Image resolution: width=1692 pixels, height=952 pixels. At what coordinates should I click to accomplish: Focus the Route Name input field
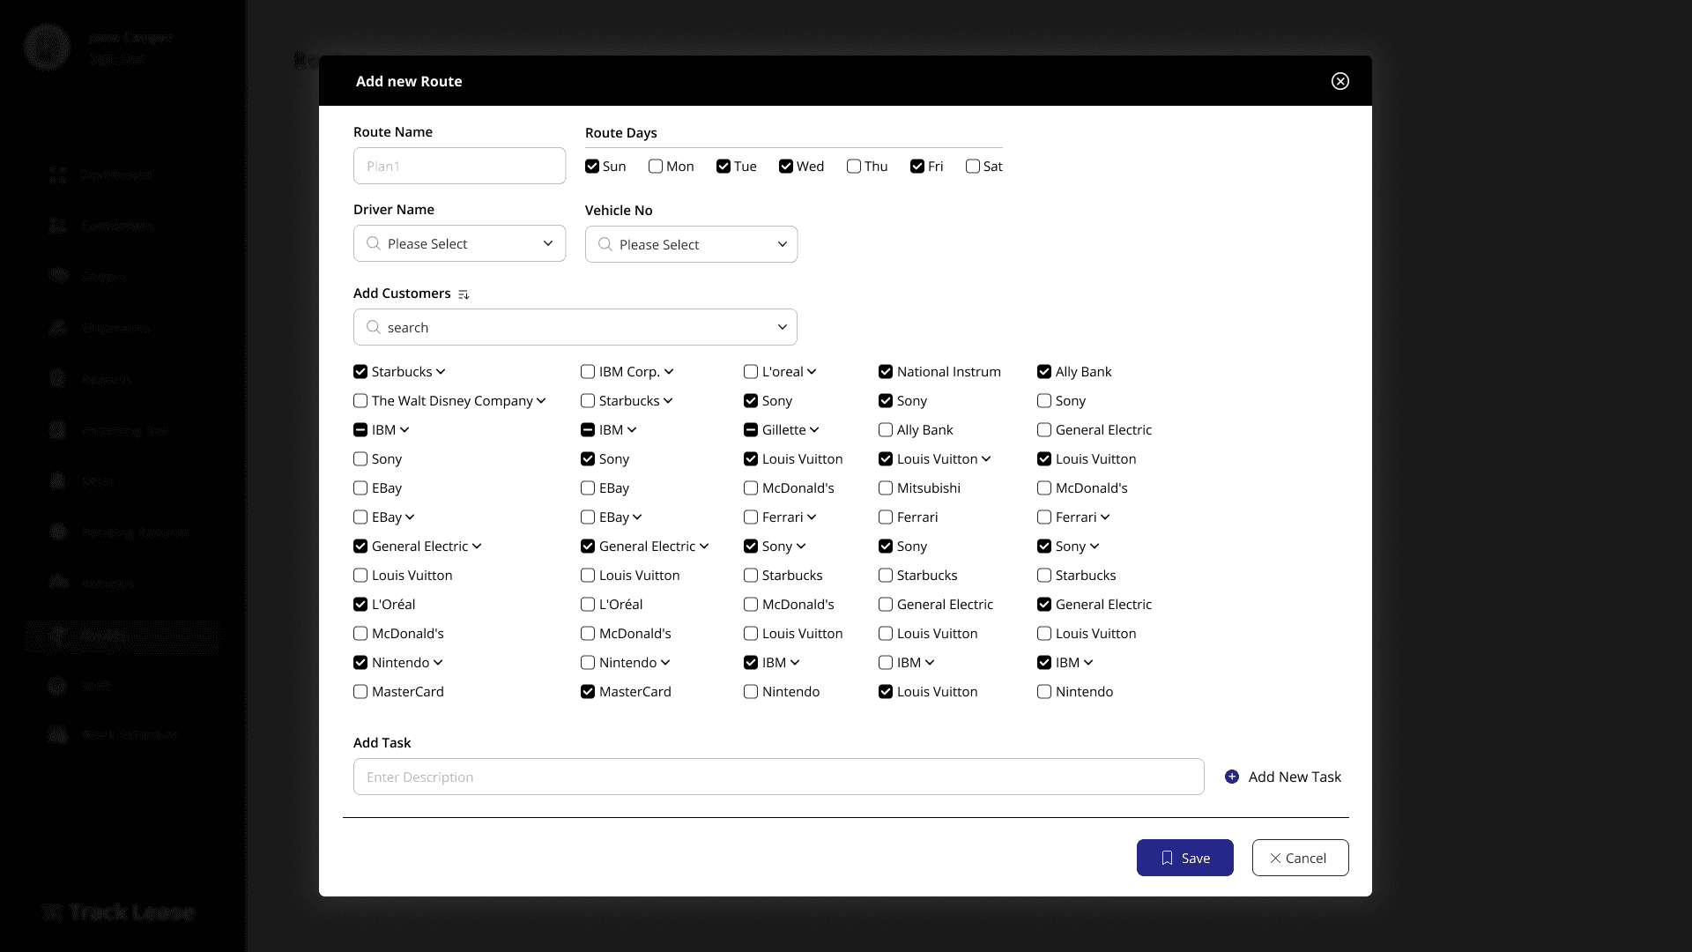pos(459,166)
